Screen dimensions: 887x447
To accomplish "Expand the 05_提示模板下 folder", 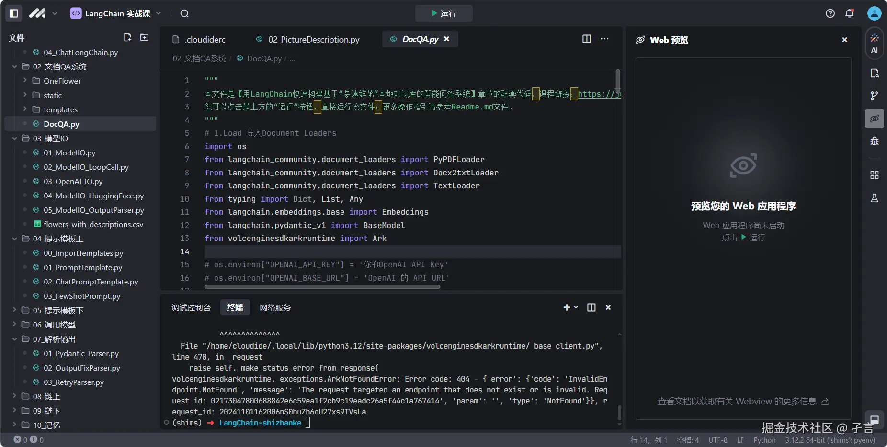I will [x=57, y=310].
